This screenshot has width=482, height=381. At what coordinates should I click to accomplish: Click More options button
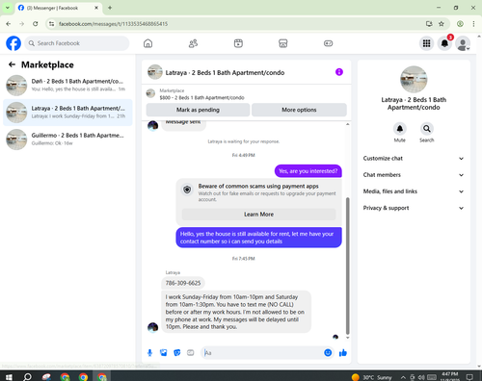click(x=299, y=110)
